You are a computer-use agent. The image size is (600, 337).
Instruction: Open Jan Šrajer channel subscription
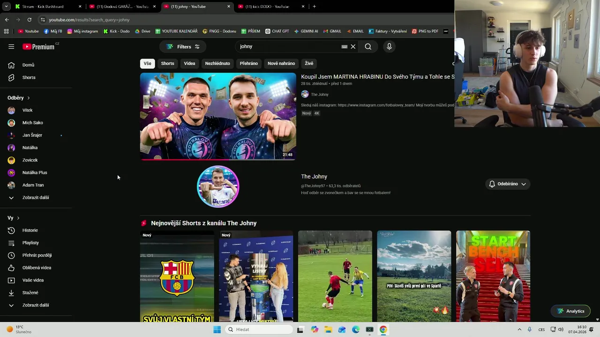point(32,135)
